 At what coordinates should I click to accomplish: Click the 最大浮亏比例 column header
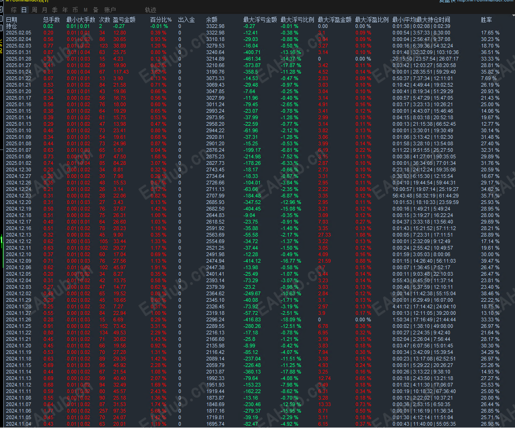[x=297, y=20]
